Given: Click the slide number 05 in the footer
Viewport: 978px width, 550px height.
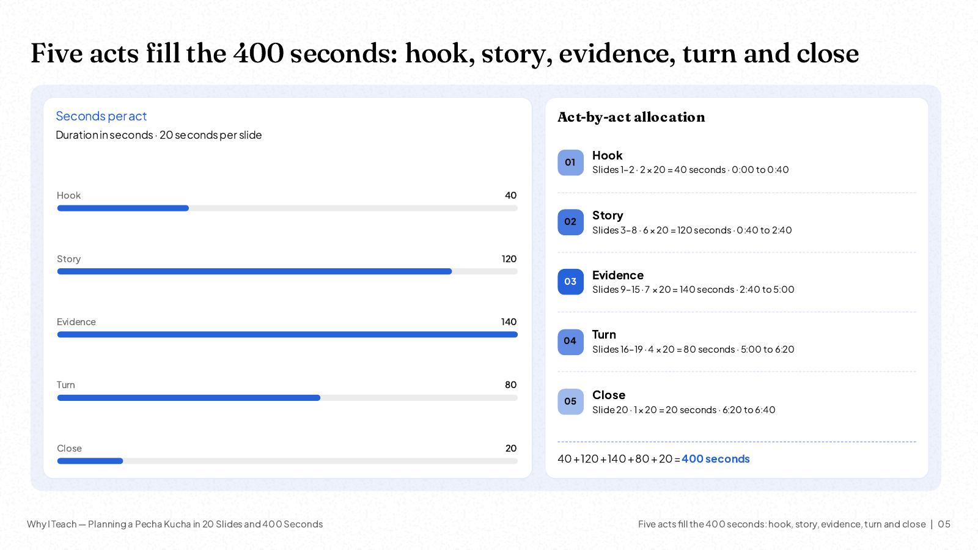Looking at the screenshot, I should pos(944,524).
